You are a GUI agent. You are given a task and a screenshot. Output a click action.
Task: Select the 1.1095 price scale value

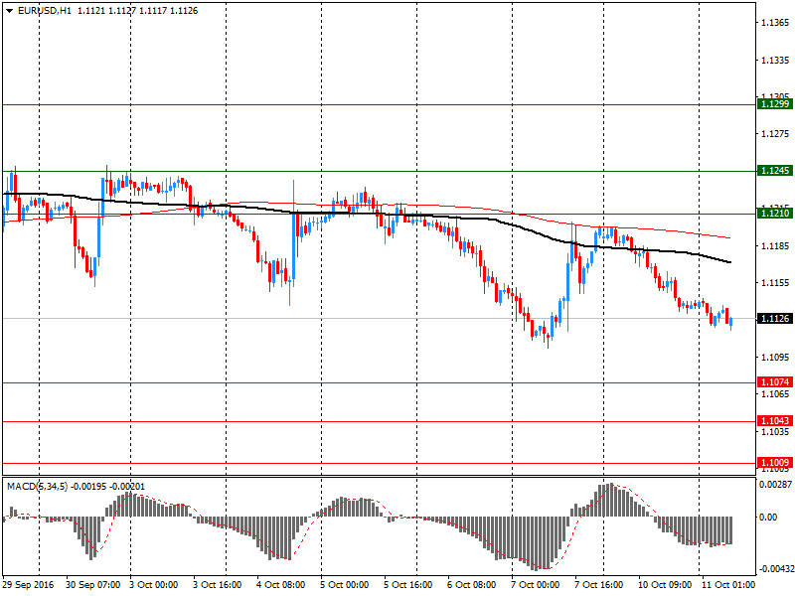[775, 358]
